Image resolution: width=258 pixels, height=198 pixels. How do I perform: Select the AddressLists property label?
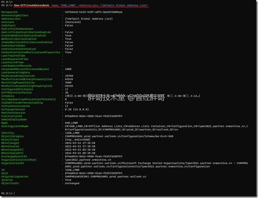[11, 19]
